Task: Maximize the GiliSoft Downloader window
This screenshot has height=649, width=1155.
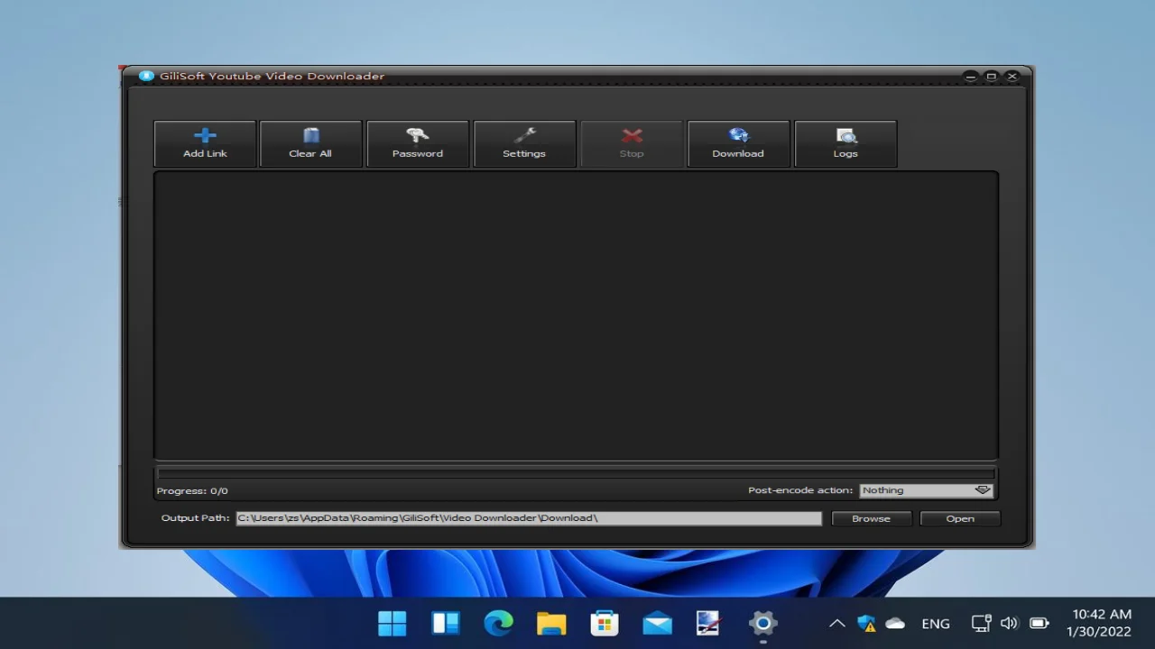Action: tap(991, 77)
